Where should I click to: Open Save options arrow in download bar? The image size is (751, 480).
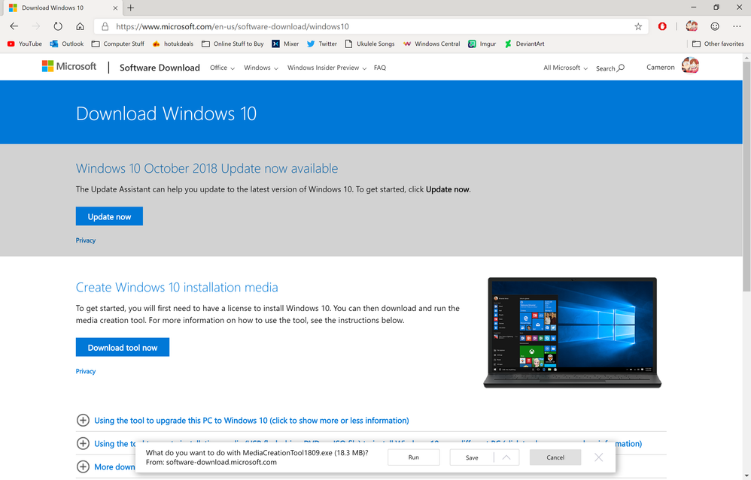tap(506, 457)
